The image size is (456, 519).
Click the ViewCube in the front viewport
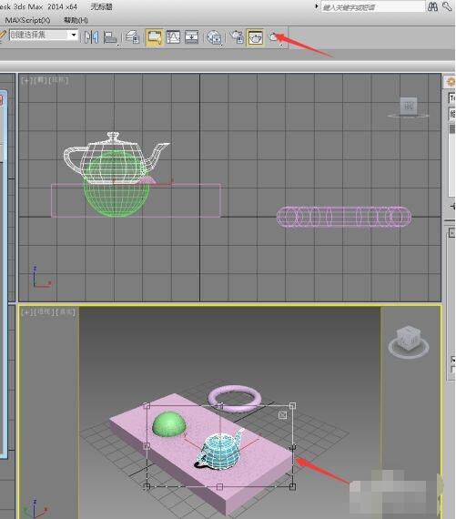click(x=409, y=107)
